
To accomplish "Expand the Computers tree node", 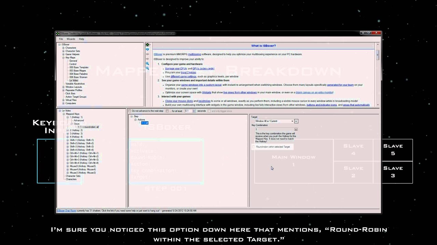I will pos(63,103).
